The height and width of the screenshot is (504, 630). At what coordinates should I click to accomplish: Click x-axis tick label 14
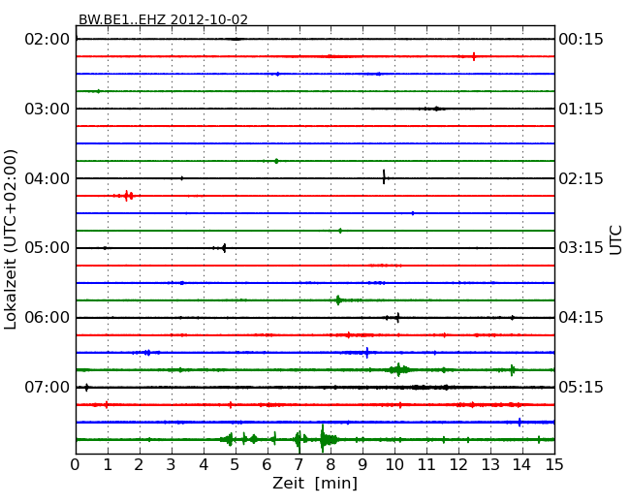(521, 465)
